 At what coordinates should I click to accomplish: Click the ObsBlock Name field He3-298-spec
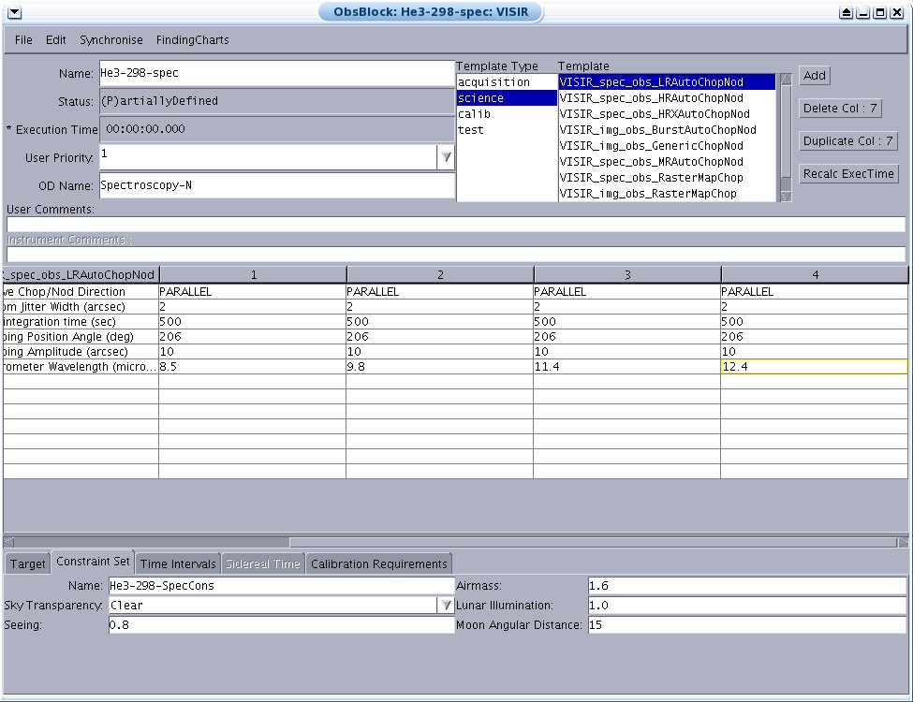coord(277,73)
